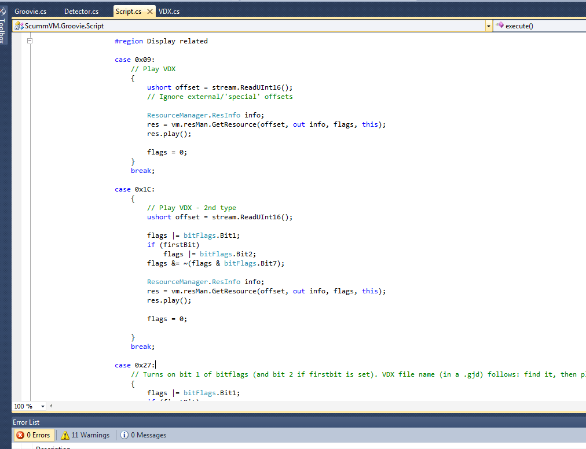This screenshot has width=586, height=449.
Task: Open the Toolbox side panel
Action: click(3, 26)
